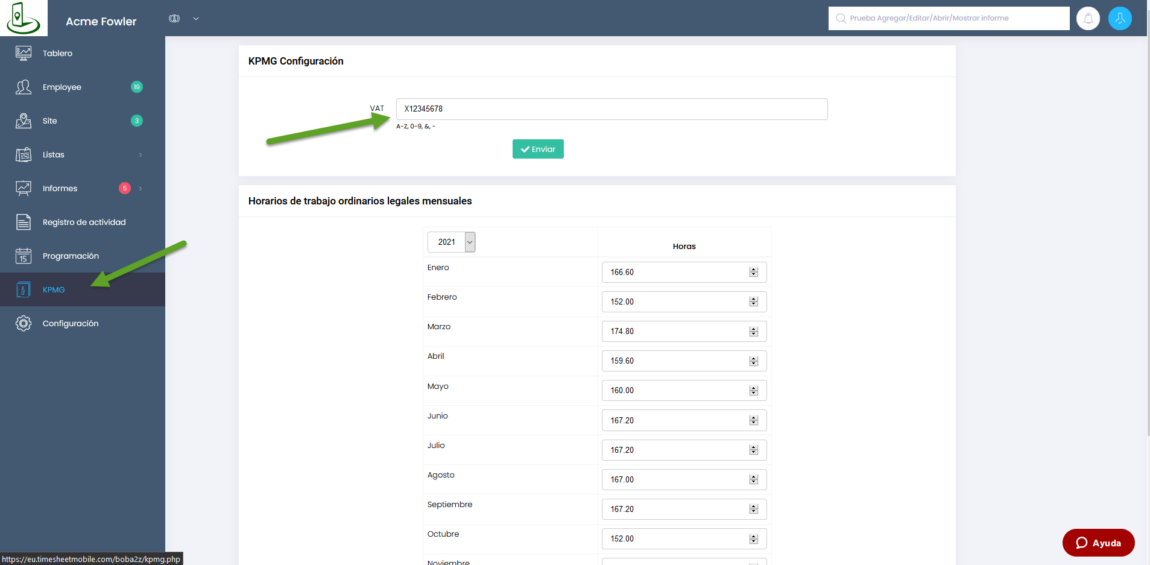This screenshot has height=565, width=1150.
Task: Open the notifications bell icon
Action: point(1088,18)
